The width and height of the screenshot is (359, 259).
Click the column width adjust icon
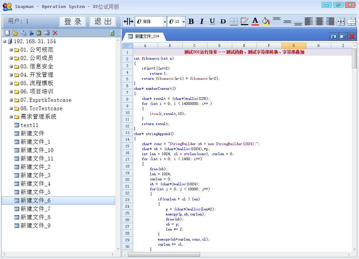[128, 21]
